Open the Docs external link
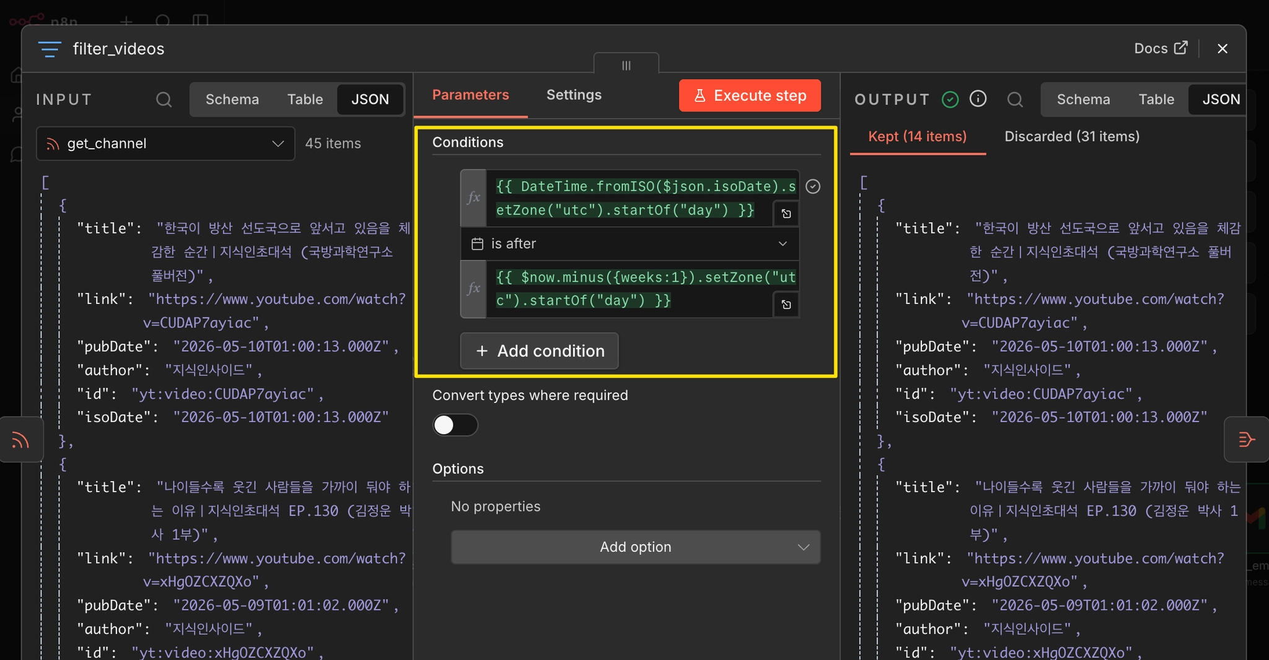The width and height of the screenshot is (1269, 660). point(1161,48)
